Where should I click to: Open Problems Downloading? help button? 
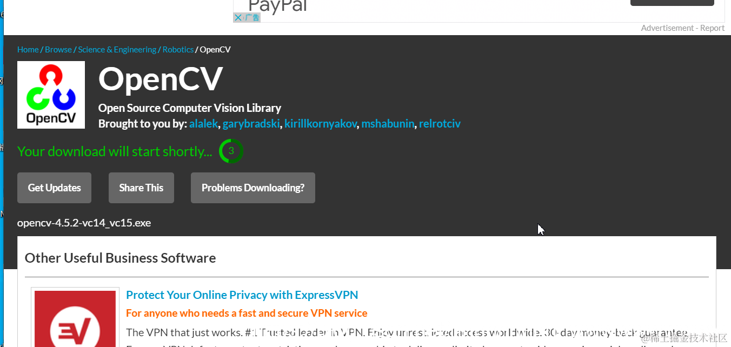[253, 188]
